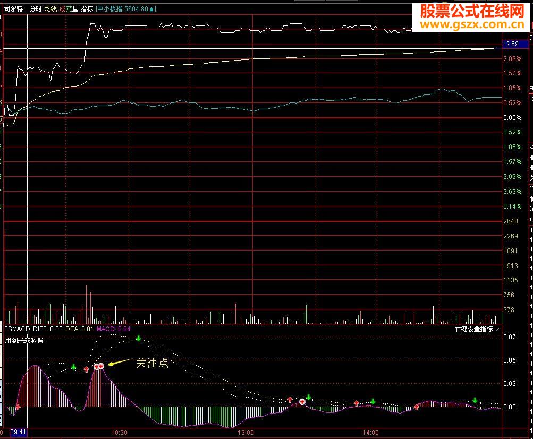Click the 378 volume axis label
The height and width of the screenshot is (439, 533).
[509, 310]
